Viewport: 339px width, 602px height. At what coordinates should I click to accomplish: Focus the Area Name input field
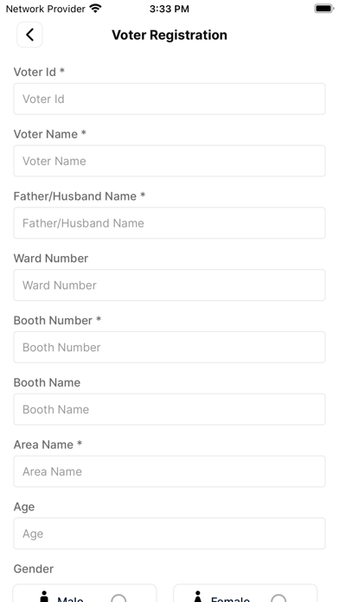169,471
